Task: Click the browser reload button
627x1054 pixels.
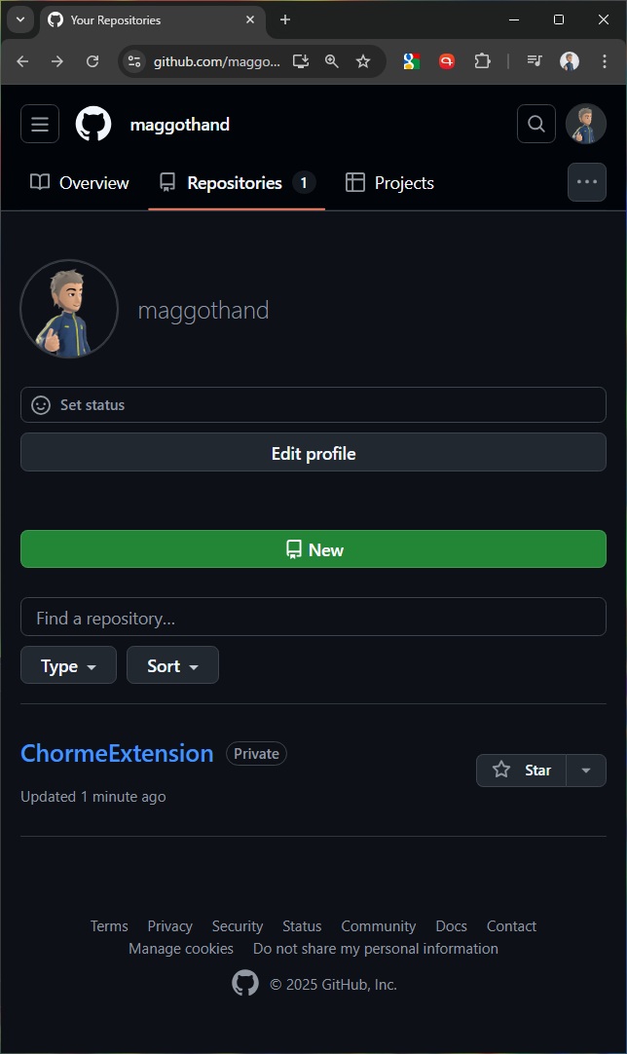Action: (x=92, y=61)
